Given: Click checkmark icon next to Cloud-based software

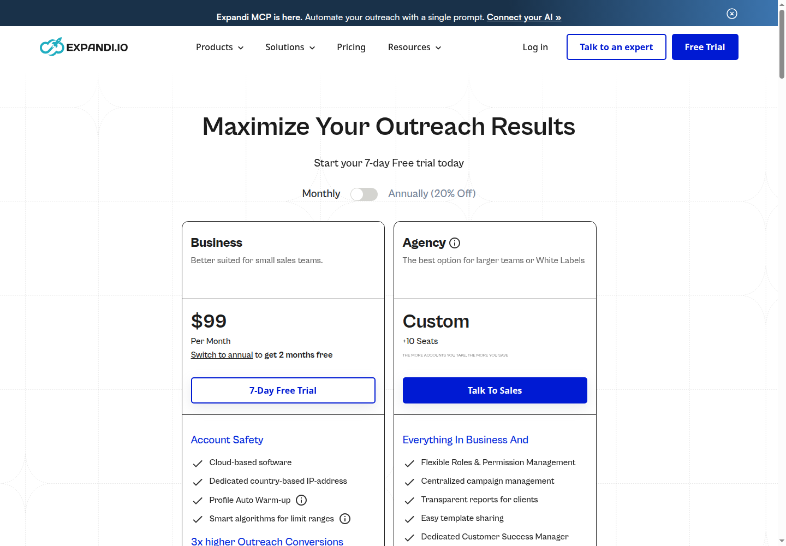Looking at the screenshot, I should (x=198, y=464).
